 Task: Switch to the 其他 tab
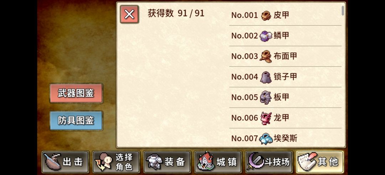click(x=320, y=162)
